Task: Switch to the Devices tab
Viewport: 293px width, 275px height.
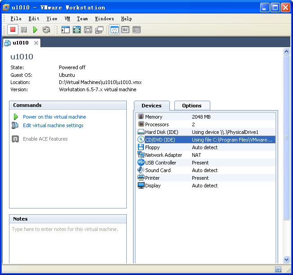Action: 151,106
